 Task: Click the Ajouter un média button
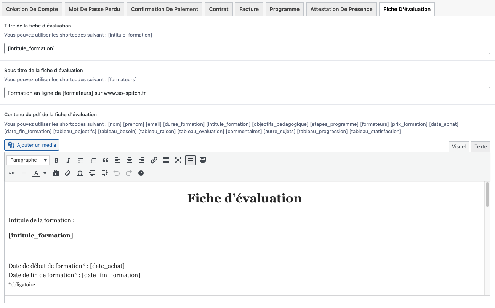32,145
